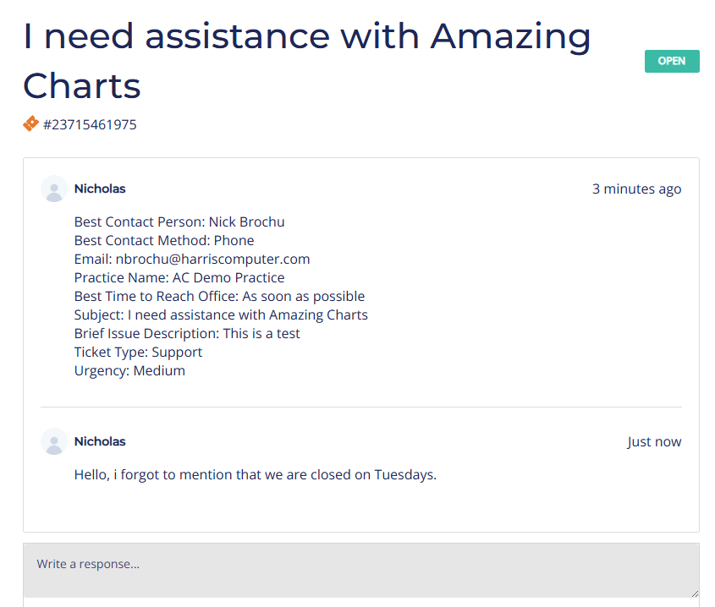Viewport: 715px width, 607px height.
Task: Click the closed on Tuesdays message text
Action: pos(254,474)
